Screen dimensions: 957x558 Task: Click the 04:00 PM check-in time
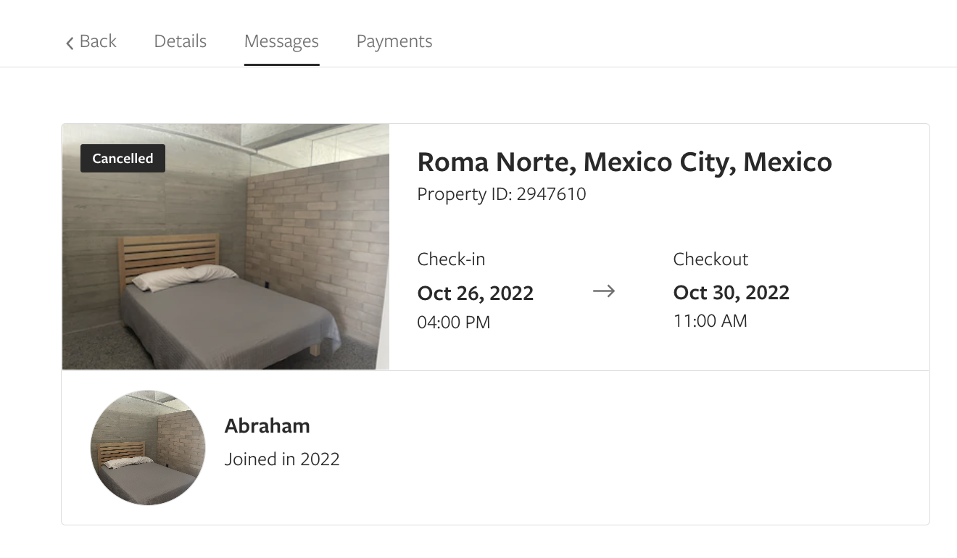point(453,322)
